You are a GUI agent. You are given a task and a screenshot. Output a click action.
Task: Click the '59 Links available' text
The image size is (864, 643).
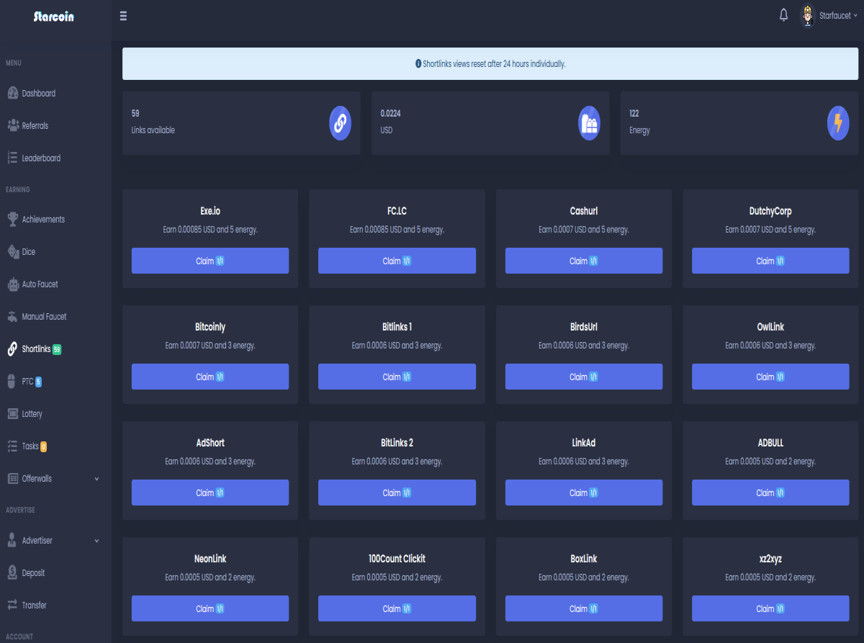point(153,122)
